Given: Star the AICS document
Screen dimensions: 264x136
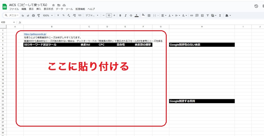Looking at the screenshot, I should point(53,5).
